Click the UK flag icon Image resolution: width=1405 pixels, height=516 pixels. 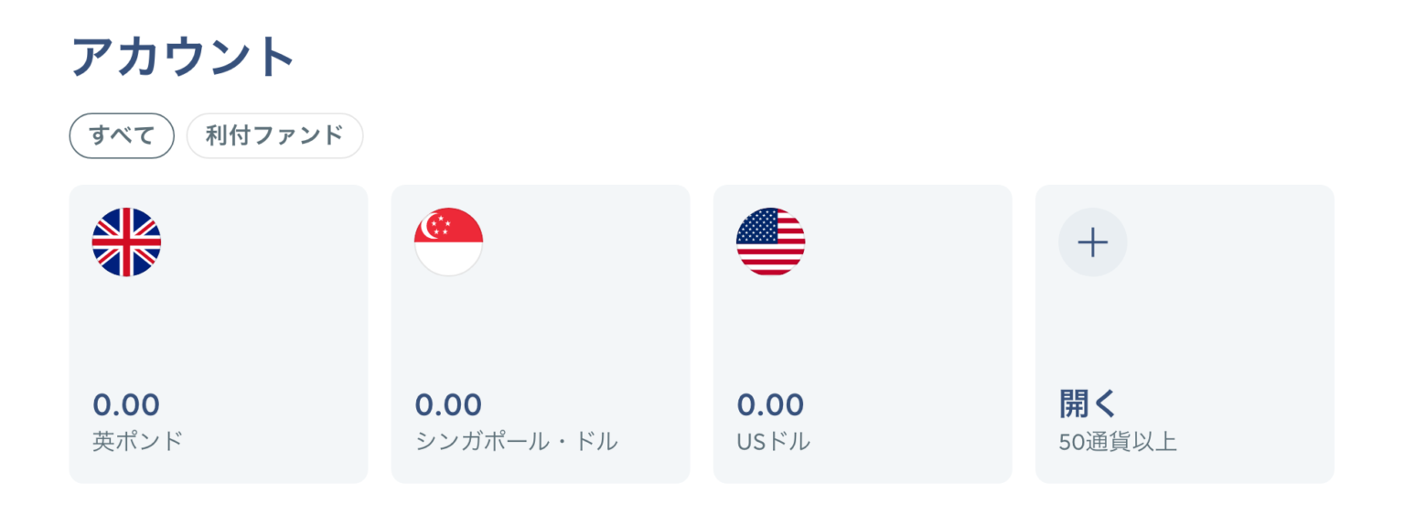pos(126,242)
